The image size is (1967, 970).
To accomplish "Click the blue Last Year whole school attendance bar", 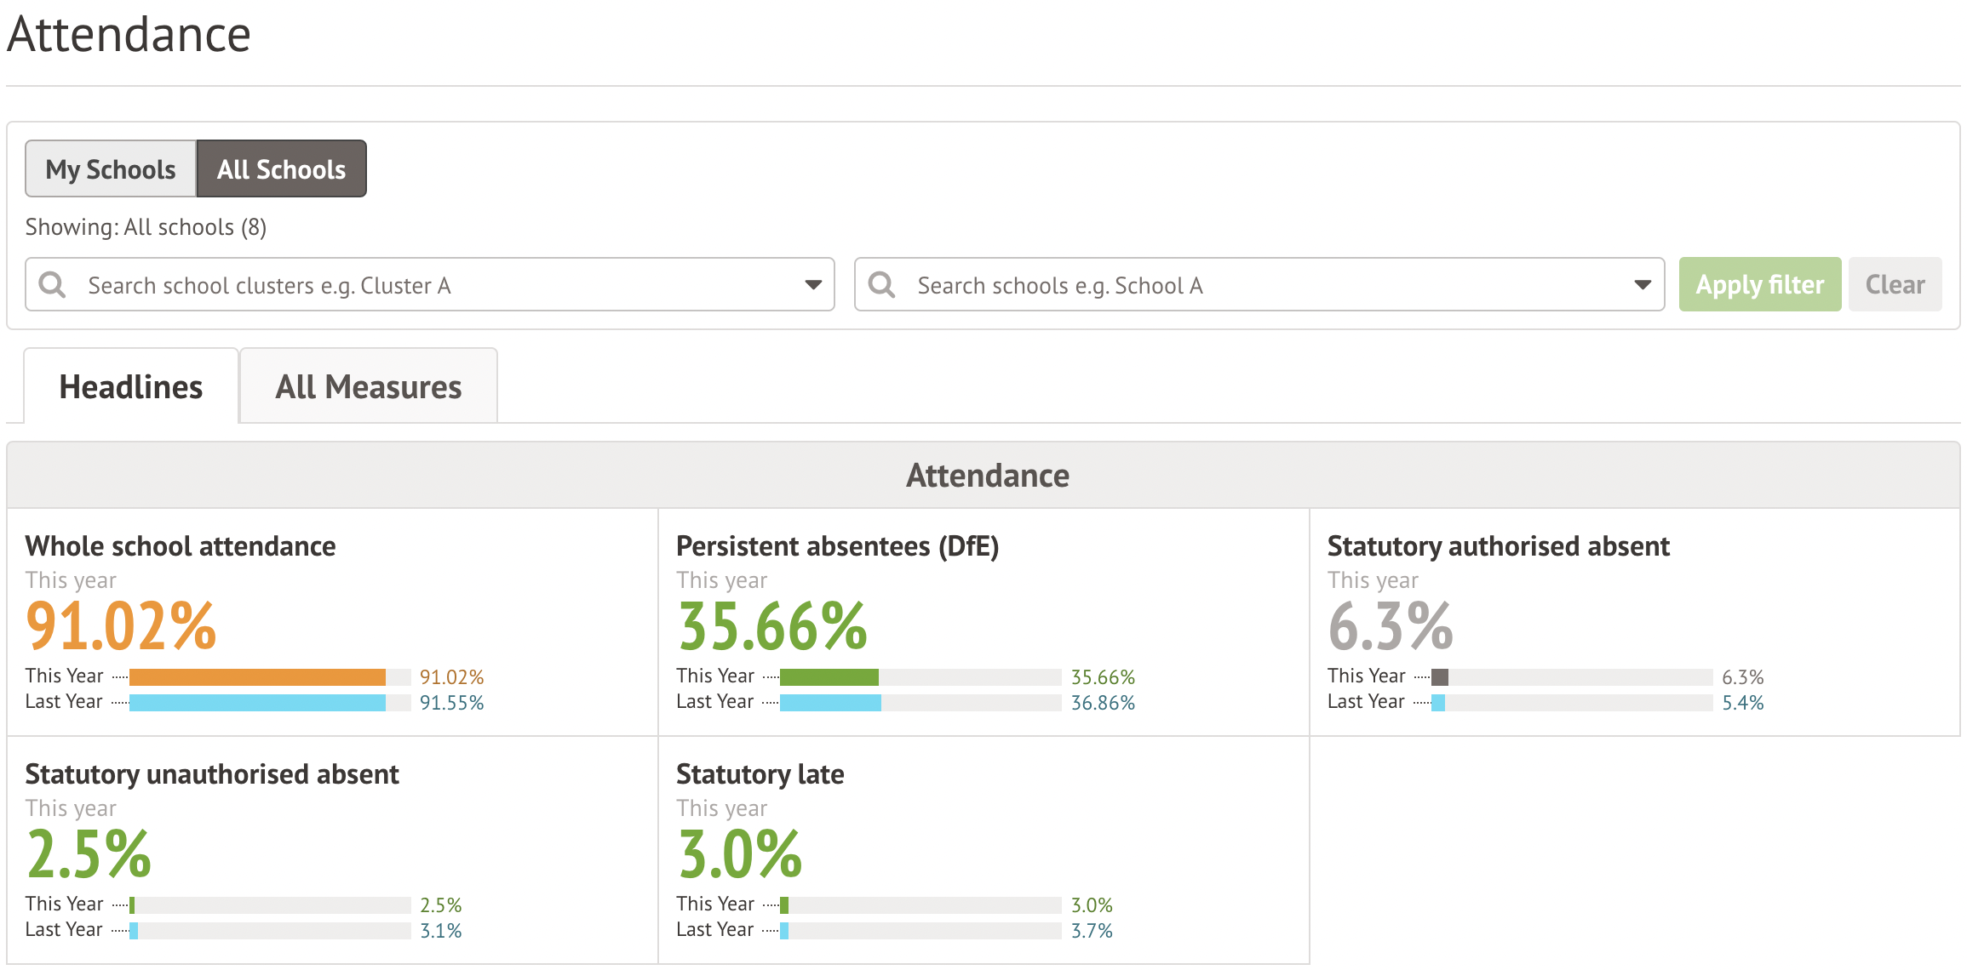I will coord(257,703).
